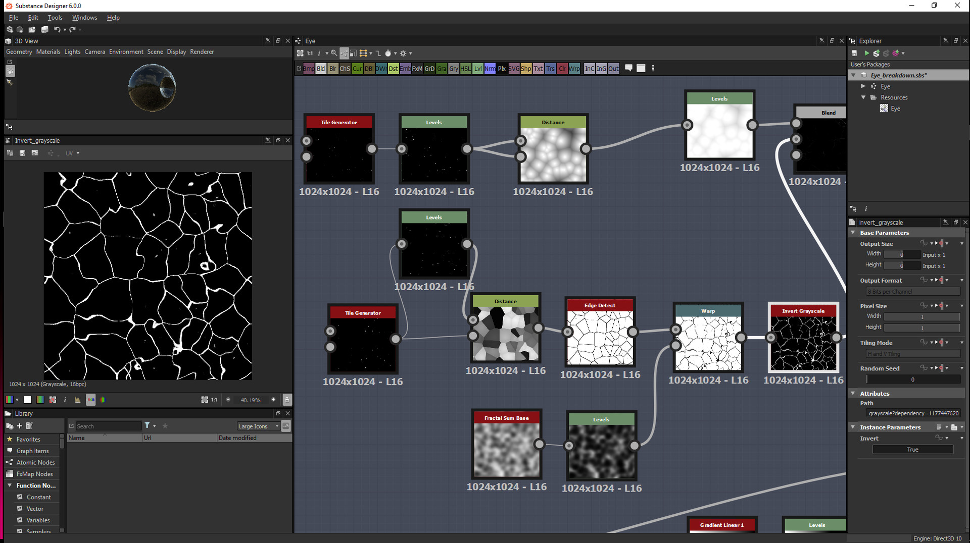Add a Gradient Map node (Gra)
This screenshot has height=543, width=970.
pyautogui.click(x=442, y=69)
